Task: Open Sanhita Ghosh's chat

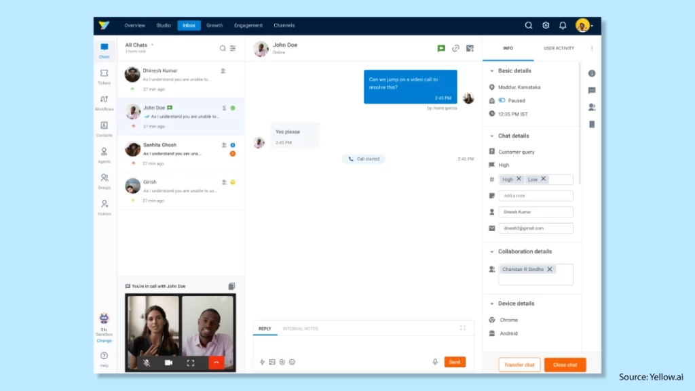Action: click(181, 153)
